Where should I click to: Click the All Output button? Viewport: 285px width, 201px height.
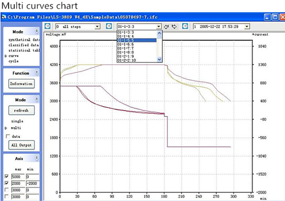pyautogui.click(x=21, y=145)
